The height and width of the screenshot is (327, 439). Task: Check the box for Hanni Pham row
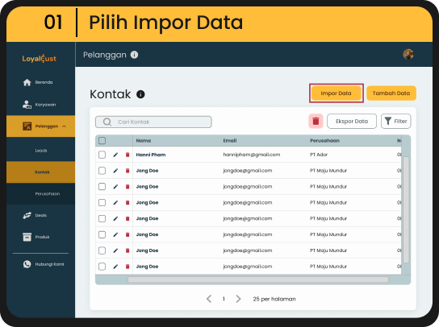point(102,155)
